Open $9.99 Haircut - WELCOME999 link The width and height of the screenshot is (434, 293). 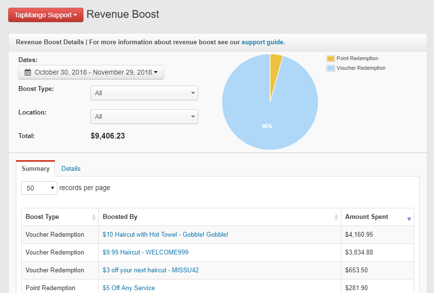tap(145, 253)
